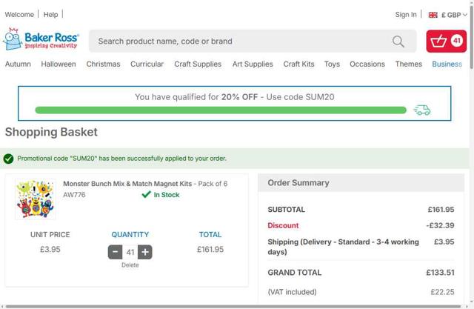Click the vertical page scrollbar
Viewport: 474px width, 309px height.
point(472,36)
